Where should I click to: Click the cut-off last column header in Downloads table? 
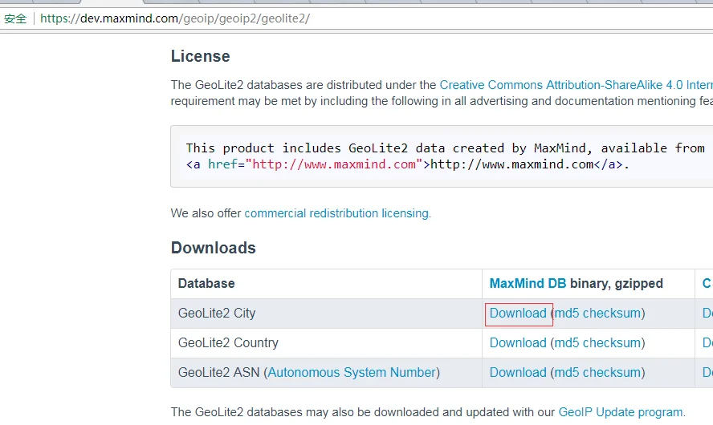point(707,283)
